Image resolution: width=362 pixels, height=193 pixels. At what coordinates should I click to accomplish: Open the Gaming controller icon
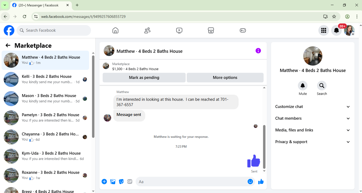click(243, 30)
